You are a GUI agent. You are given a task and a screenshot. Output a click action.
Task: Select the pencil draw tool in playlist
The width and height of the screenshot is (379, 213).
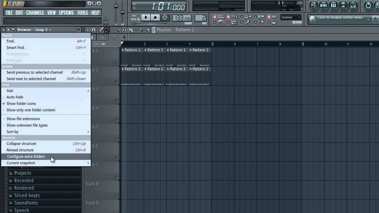click(x=101, y=30)
